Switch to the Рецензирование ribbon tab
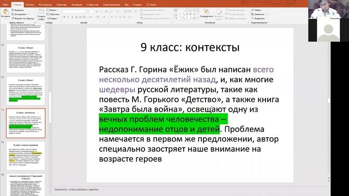Viewport: 349px width, 196px height. [111, 4]
